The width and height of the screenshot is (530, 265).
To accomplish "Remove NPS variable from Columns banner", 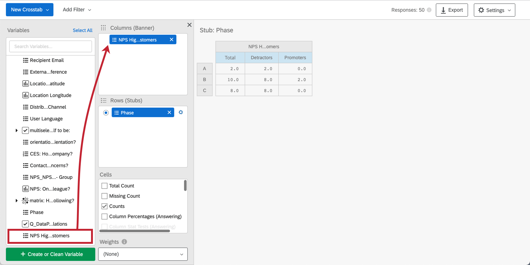I will point(171,40).
